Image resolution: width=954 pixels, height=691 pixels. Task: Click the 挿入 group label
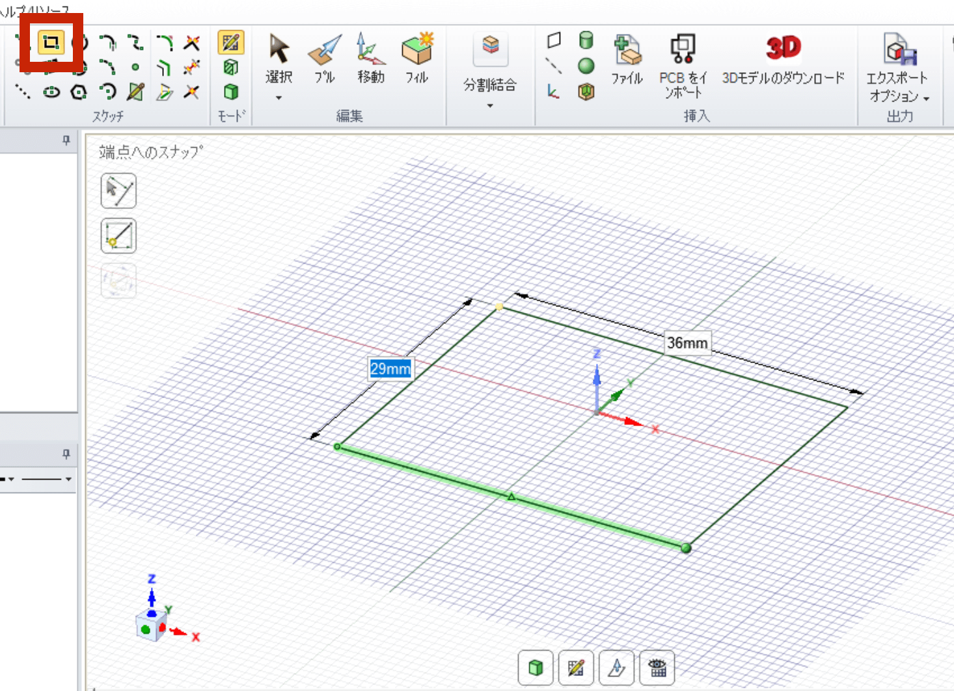(697, 116)
